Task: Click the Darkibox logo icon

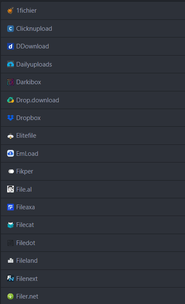Action: click(11, 82)
